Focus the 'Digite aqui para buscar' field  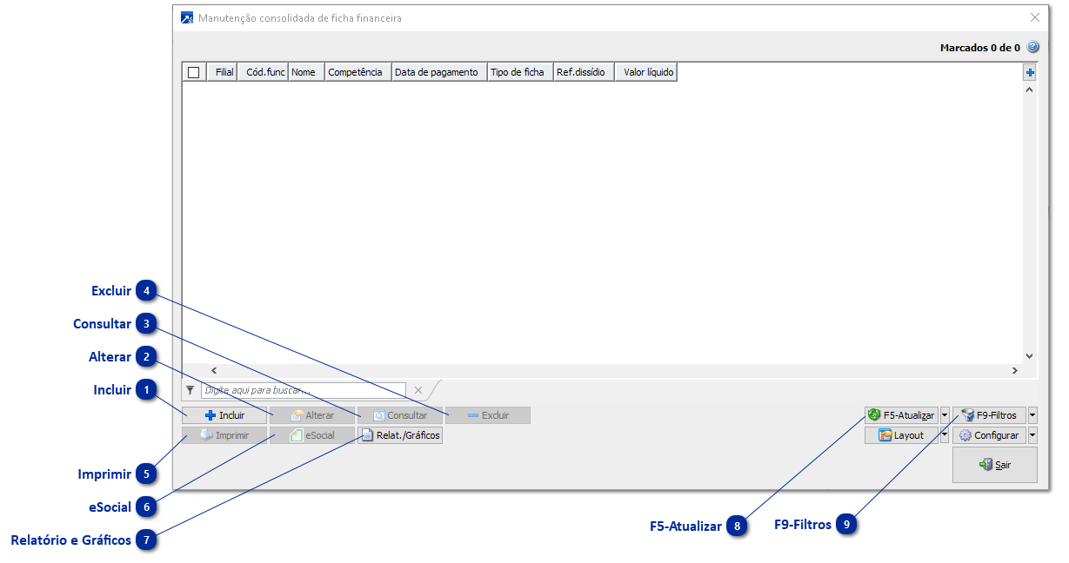(x=303, y=391)
